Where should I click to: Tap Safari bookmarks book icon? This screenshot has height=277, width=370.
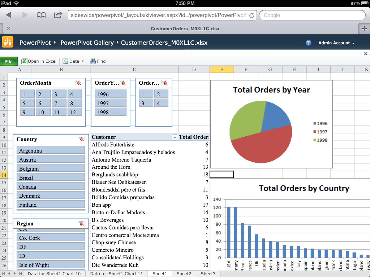click(41, 15)
